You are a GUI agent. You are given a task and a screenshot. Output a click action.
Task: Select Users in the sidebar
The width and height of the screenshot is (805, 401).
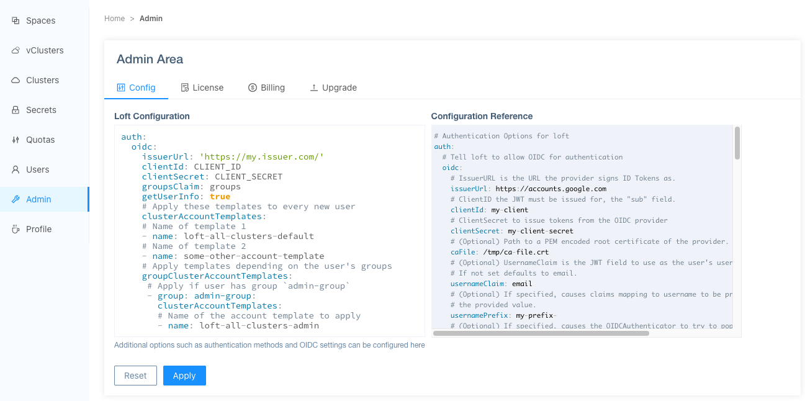tap(44, 169)
